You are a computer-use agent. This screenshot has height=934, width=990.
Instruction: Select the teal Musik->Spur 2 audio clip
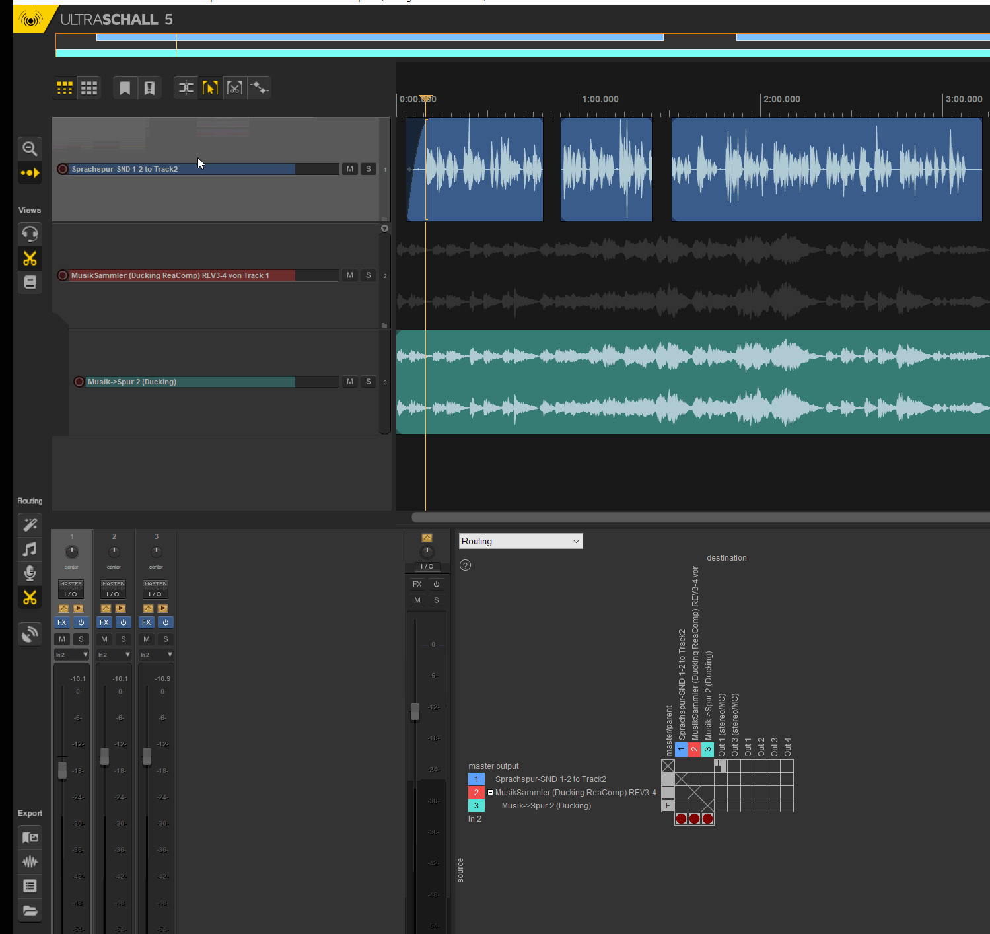click(693, 382)
